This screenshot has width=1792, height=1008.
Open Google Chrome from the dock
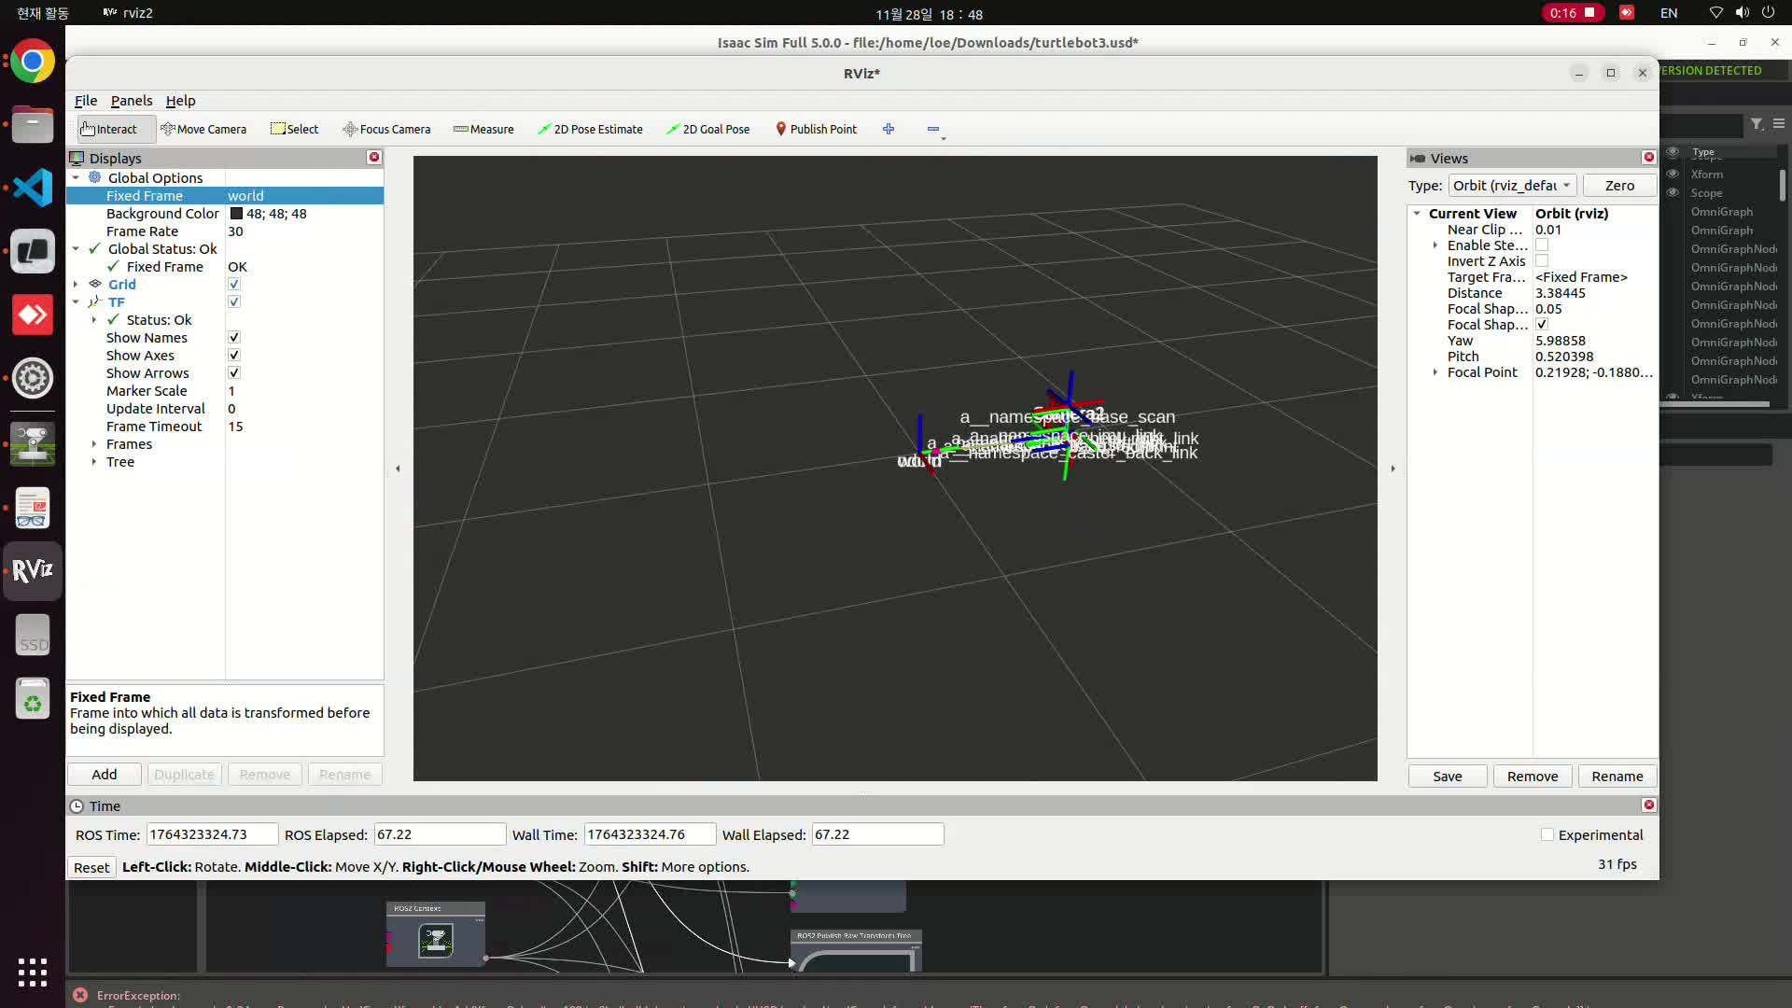click(x=33, y=62)
